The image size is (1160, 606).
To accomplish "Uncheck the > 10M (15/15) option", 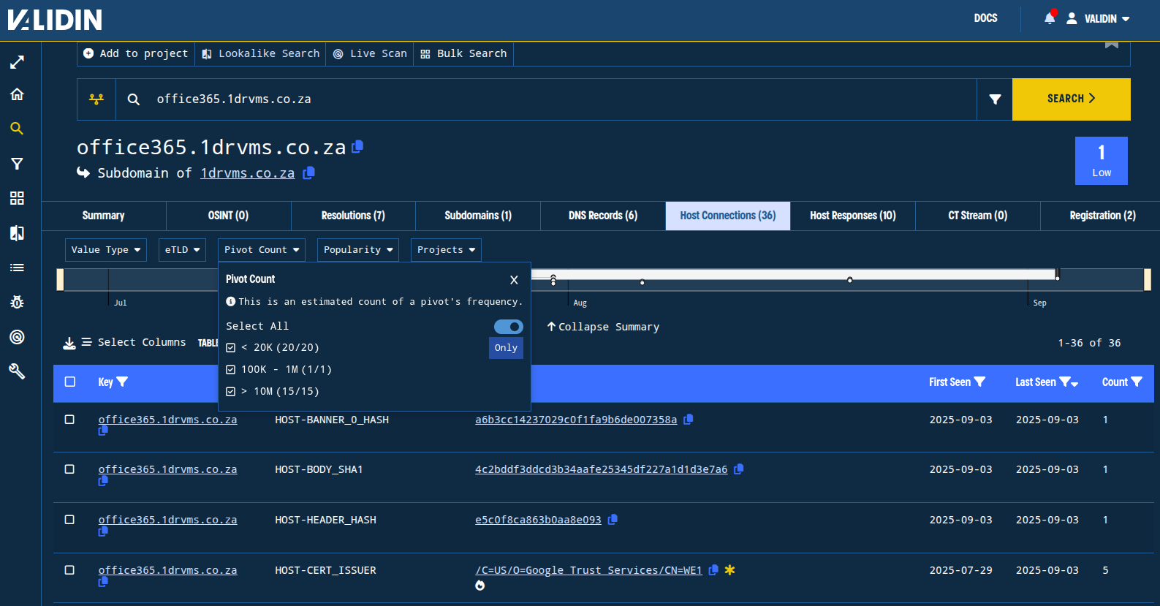I will pos(231,392).
